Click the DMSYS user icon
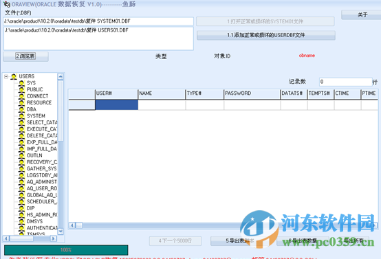 point(21,221)
